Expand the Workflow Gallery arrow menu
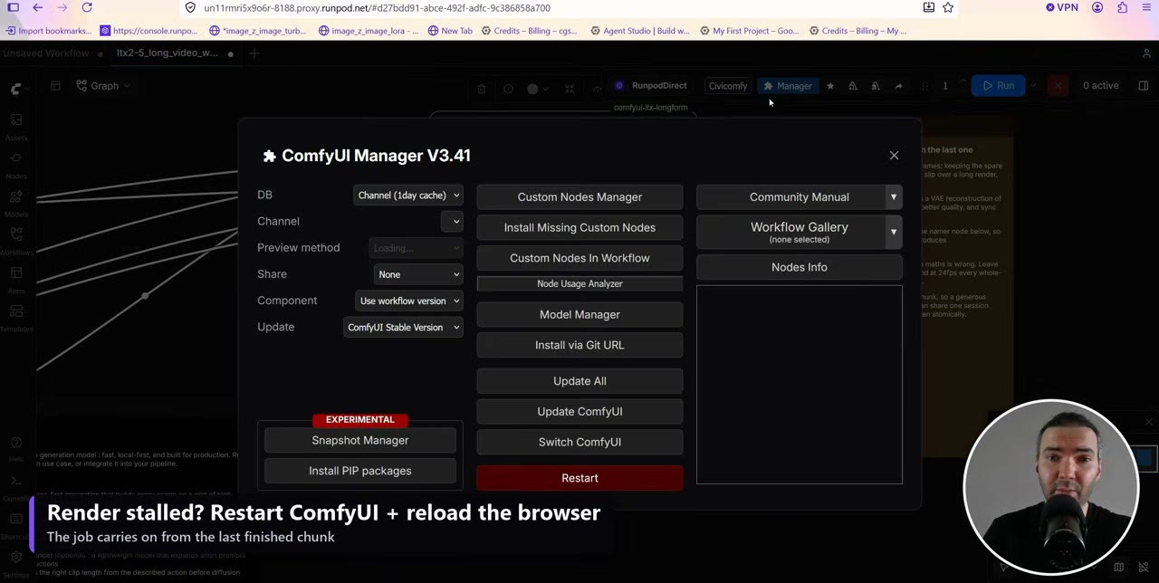1159x583 pixels. point(894,232)
